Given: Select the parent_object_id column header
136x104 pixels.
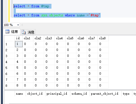Looking at the screenshot, I should pyautogui.click(x=105, y=94).
